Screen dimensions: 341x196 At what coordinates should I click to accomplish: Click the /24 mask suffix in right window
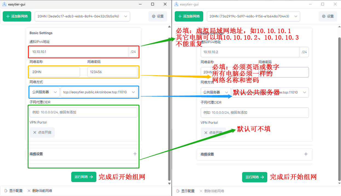tap(304, 52)
